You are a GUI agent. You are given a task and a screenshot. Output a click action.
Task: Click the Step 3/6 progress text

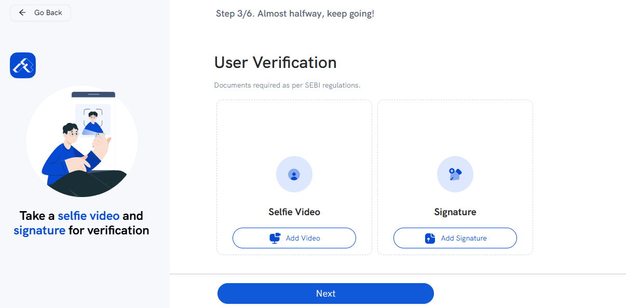coord(295,13)
